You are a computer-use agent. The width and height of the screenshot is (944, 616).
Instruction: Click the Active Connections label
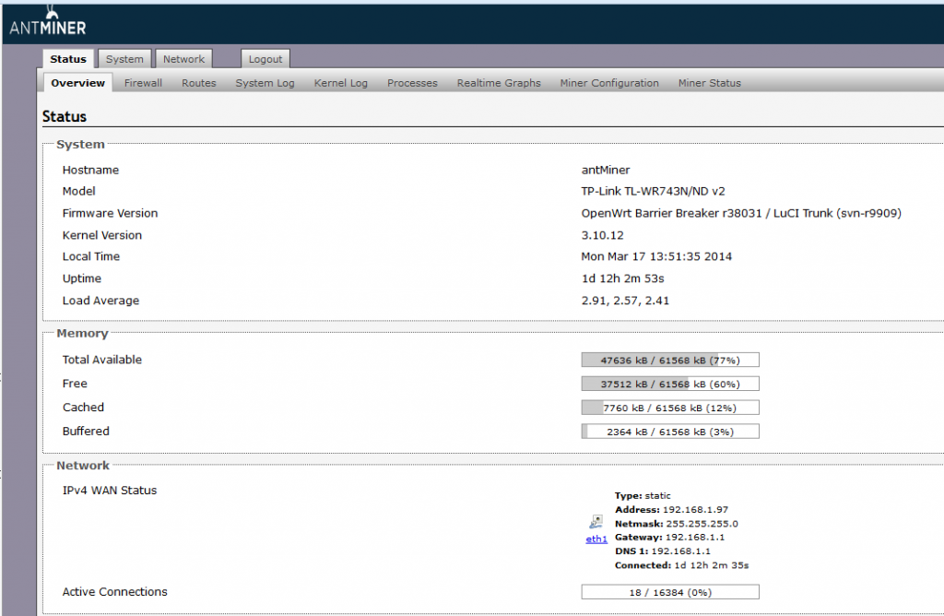pos(115,592)
